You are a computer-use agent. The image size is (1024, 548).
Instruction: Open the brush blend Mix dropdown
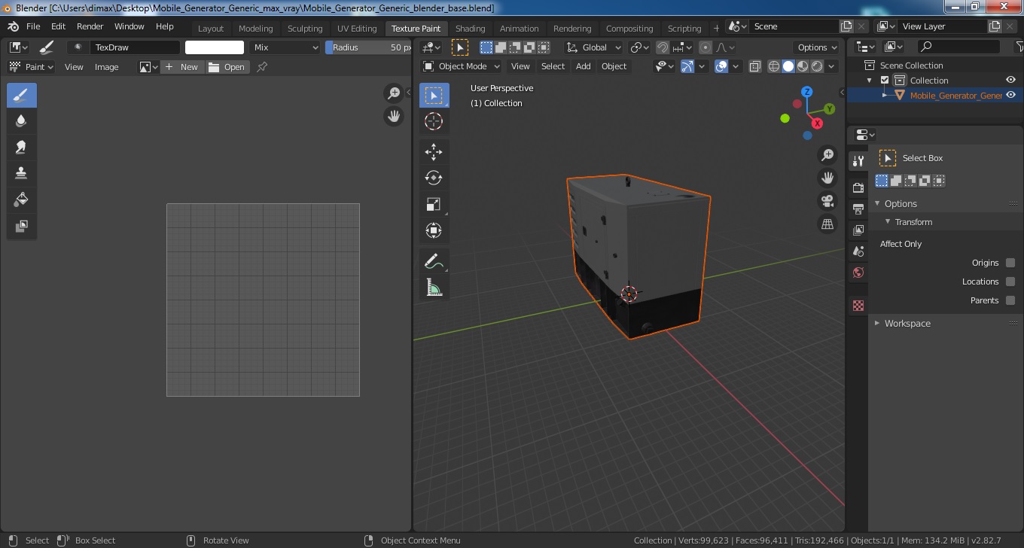285,47
